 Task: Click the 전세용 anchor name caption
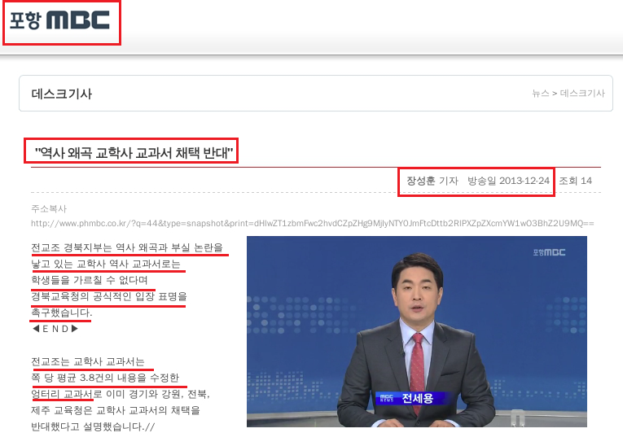(x=417, y=397)
